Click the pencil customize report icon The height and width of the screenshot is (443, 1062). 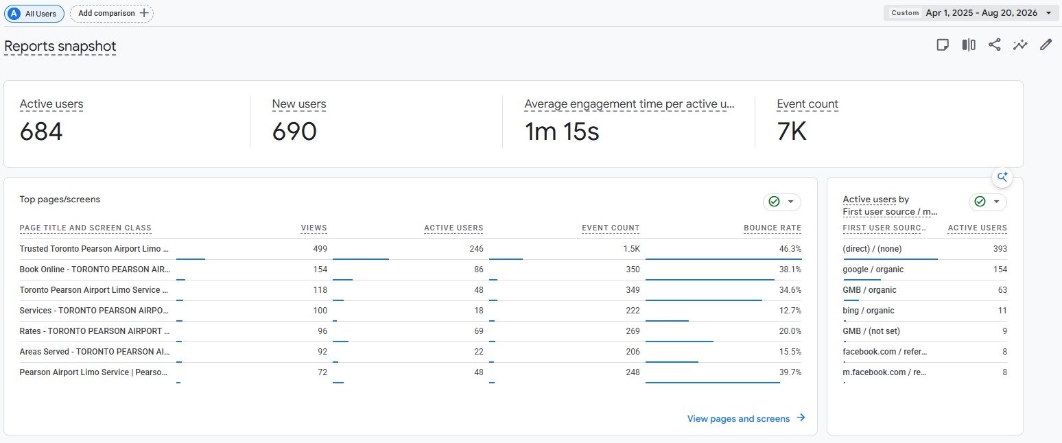pos(1046,45)
